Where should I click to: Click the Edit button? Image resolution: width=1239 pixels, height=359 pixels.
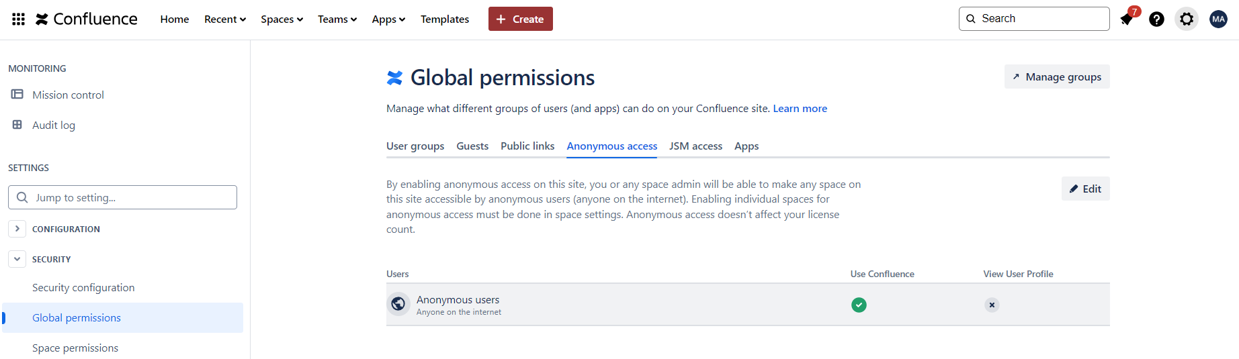click(1085, 189)
